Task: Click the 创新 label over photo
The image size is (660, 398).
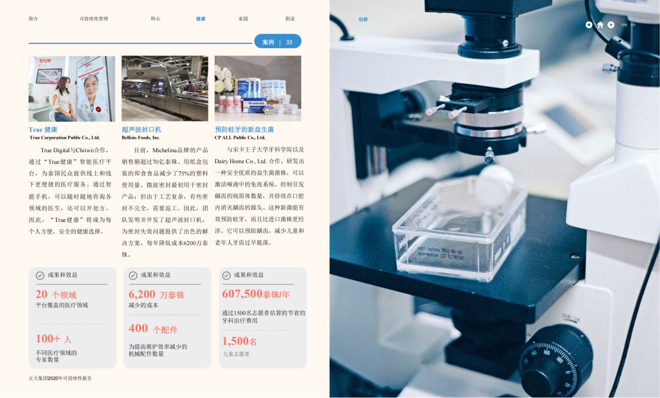Action: [363, 20]
